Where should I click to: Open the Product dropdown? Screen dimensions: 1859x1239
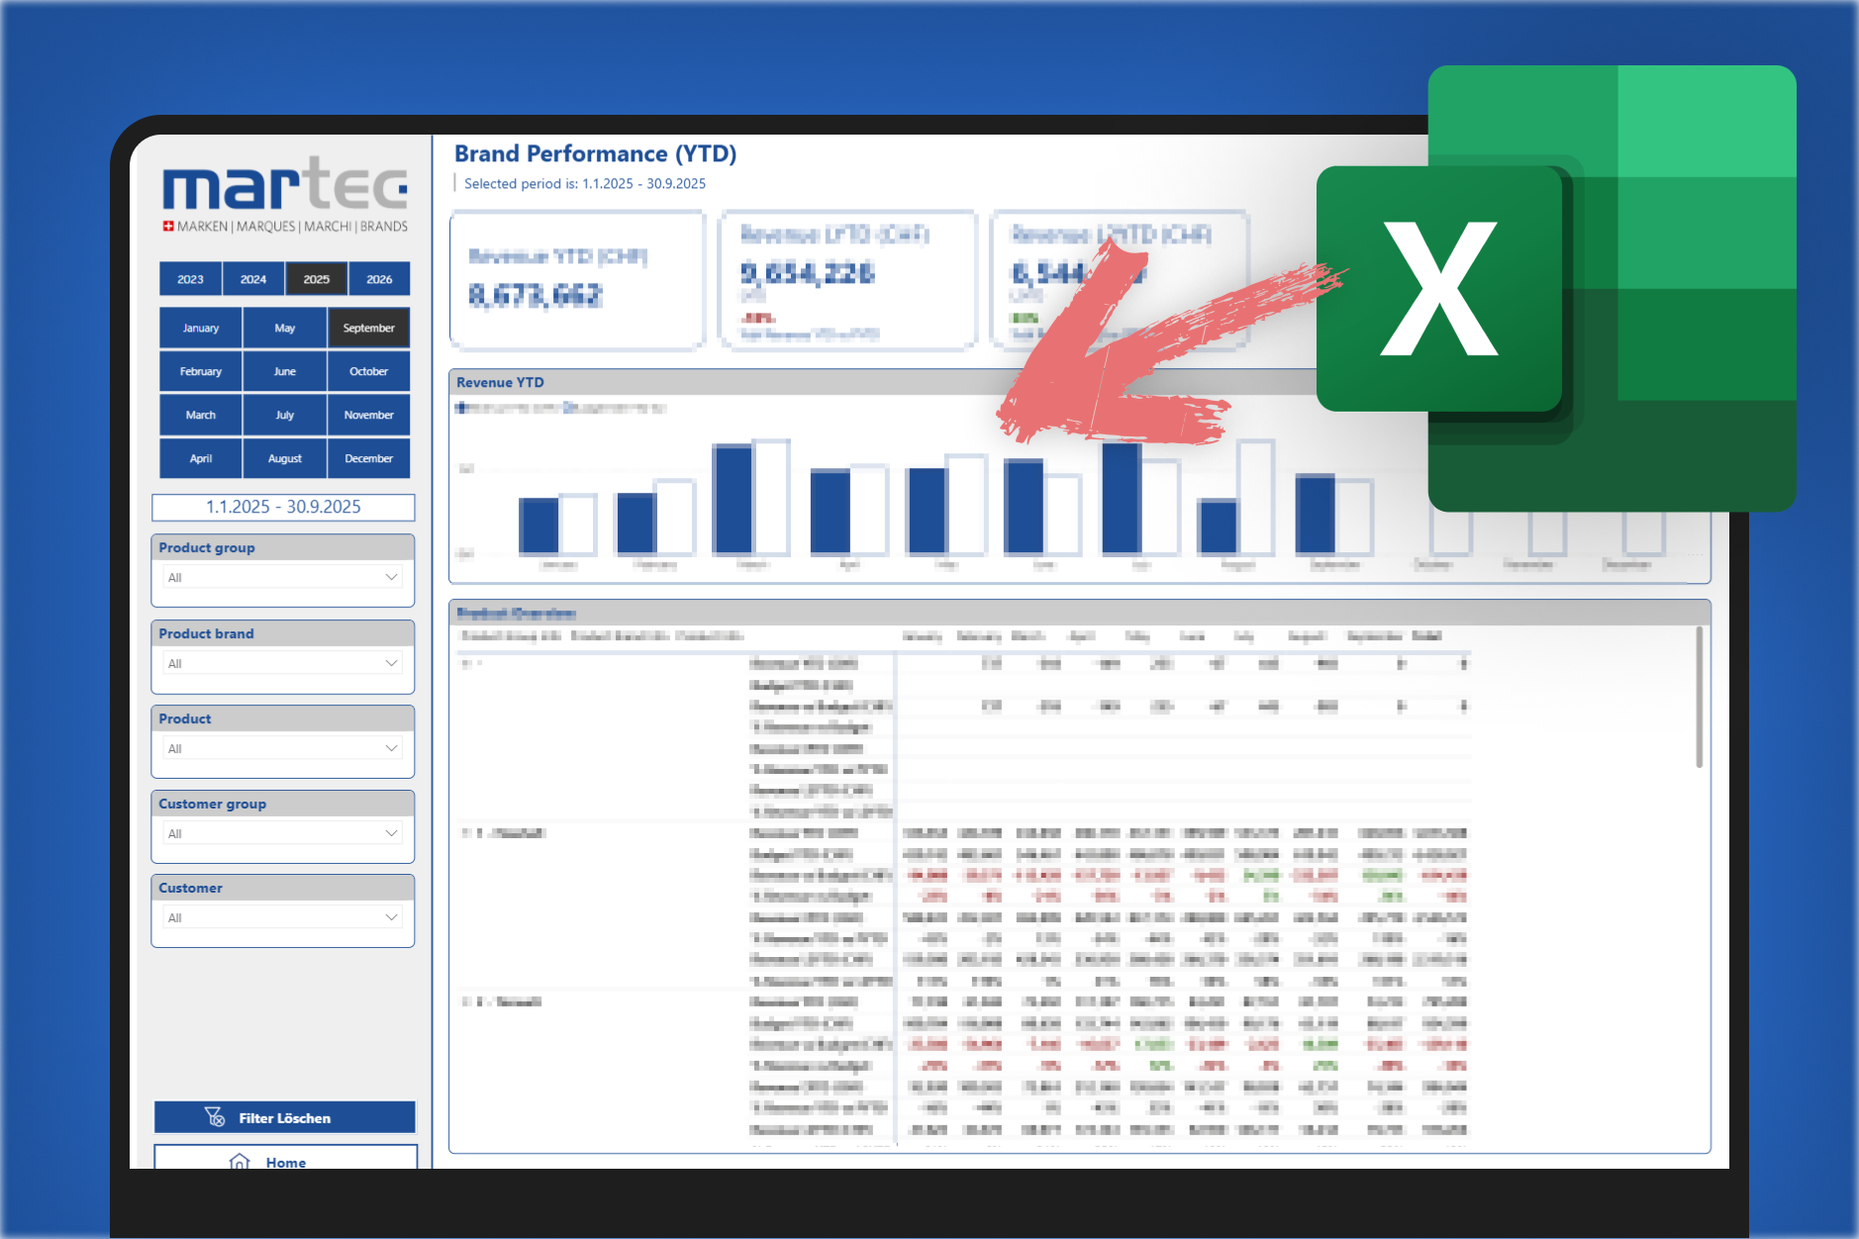click(x=283, y=748)
